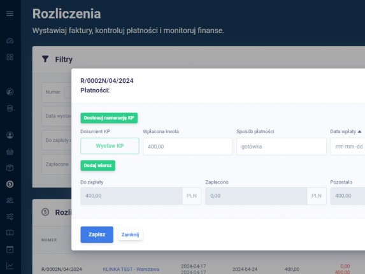Open the open-book sidebar icon

[10, 233]
